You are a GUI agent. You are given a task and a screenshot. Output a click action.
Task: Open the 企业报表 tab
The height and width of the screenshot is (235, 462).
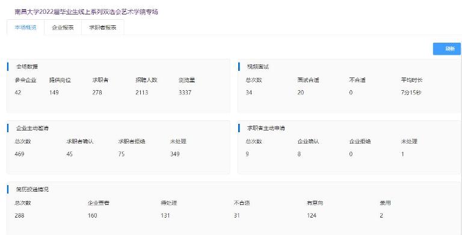coord(63,28)
